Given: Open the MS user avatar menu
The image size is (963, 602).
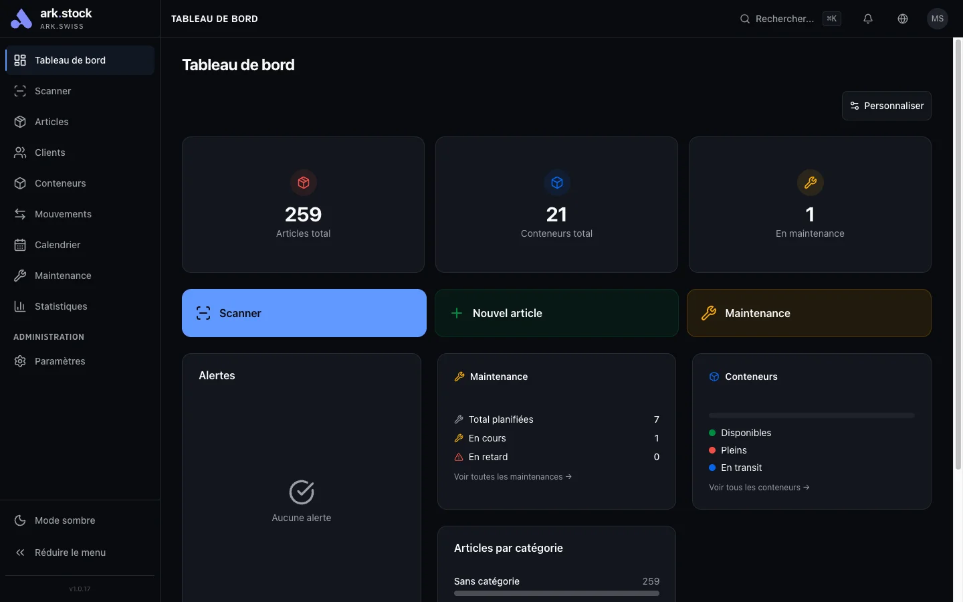Looking at the screenshot, I should pos(938,19).
